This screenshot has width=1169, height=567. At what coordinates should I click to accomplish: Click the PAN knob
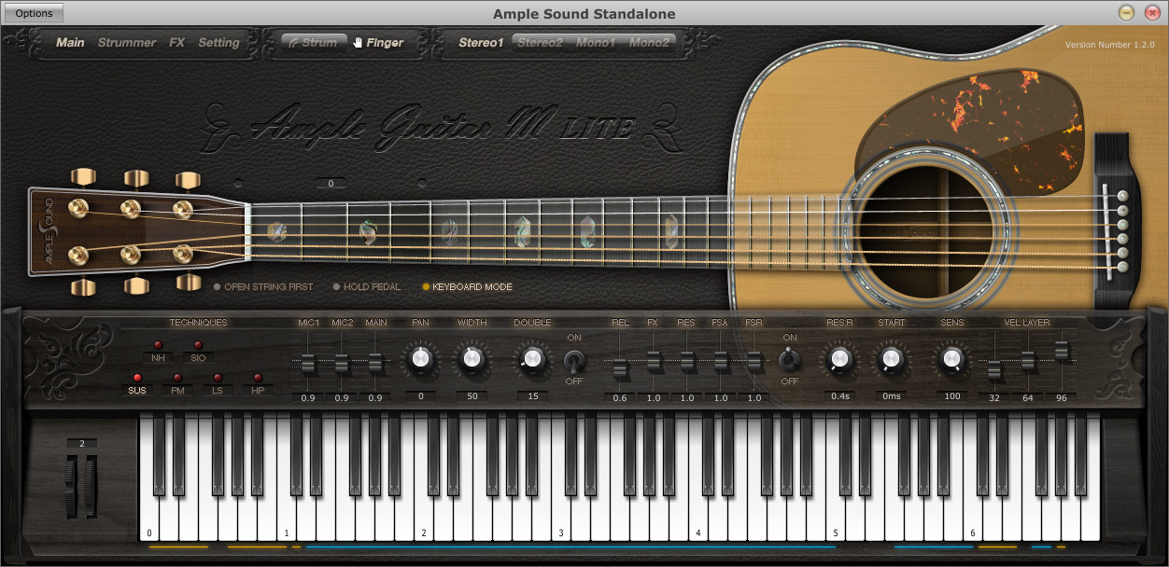pos(420,358)
